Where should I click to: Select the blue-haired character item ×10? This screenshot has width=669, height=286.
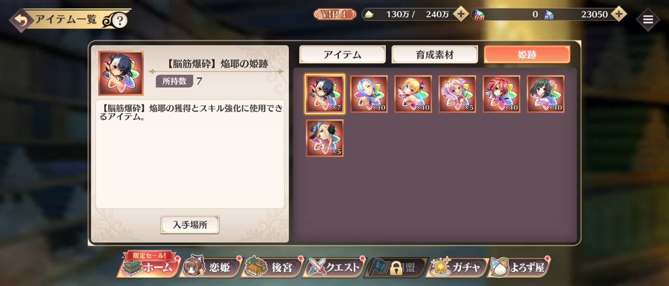pyautogui.click(x=369, y=94)
